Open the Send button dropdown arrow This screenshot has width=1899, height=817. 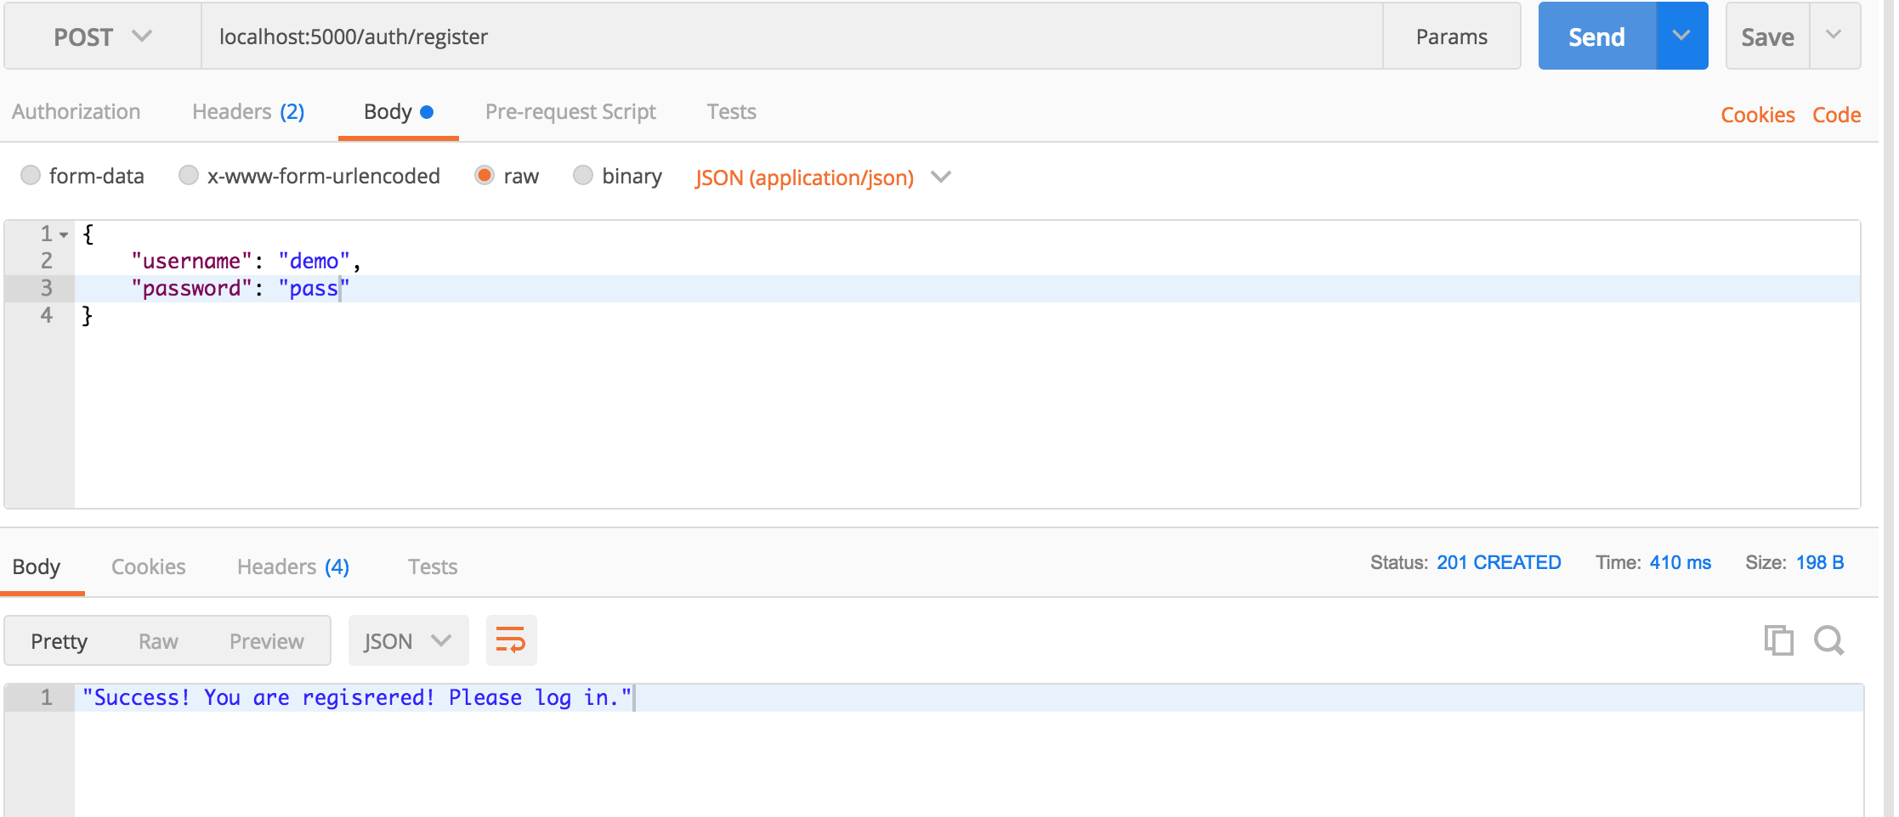click(x=1681, y=36)
